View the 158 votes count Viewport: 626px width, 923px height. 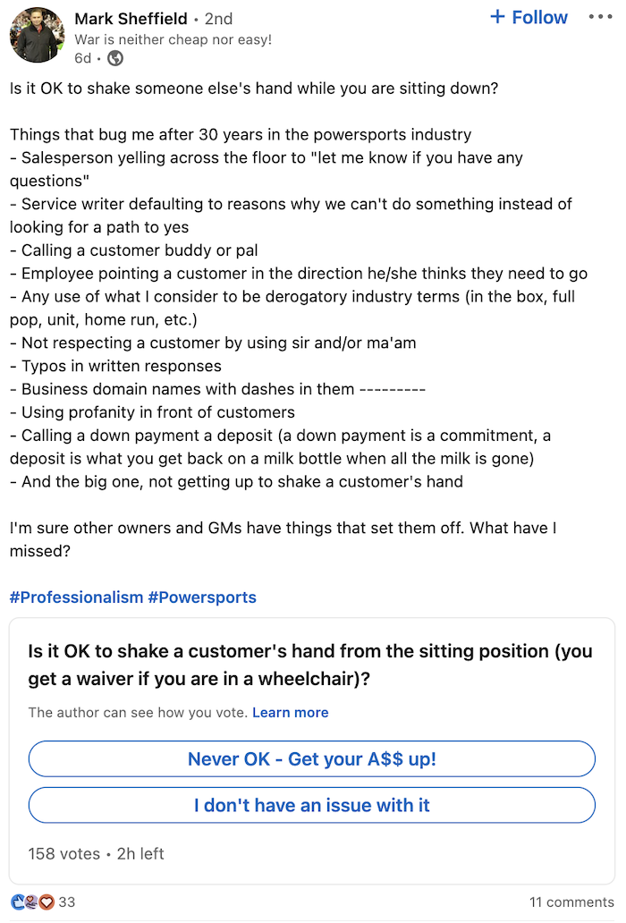pos(64,854)
